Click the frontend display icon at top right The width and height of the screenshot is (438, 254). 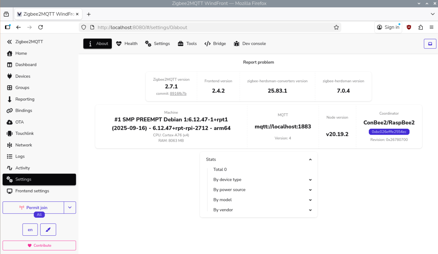tap(430, 44)
